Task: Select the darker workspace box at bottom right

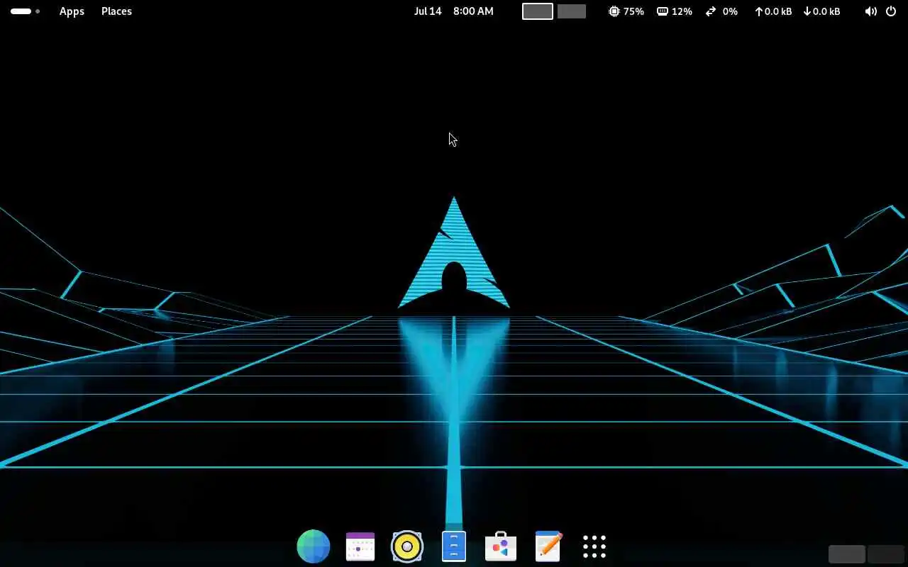Action: (x=886, y=554)
